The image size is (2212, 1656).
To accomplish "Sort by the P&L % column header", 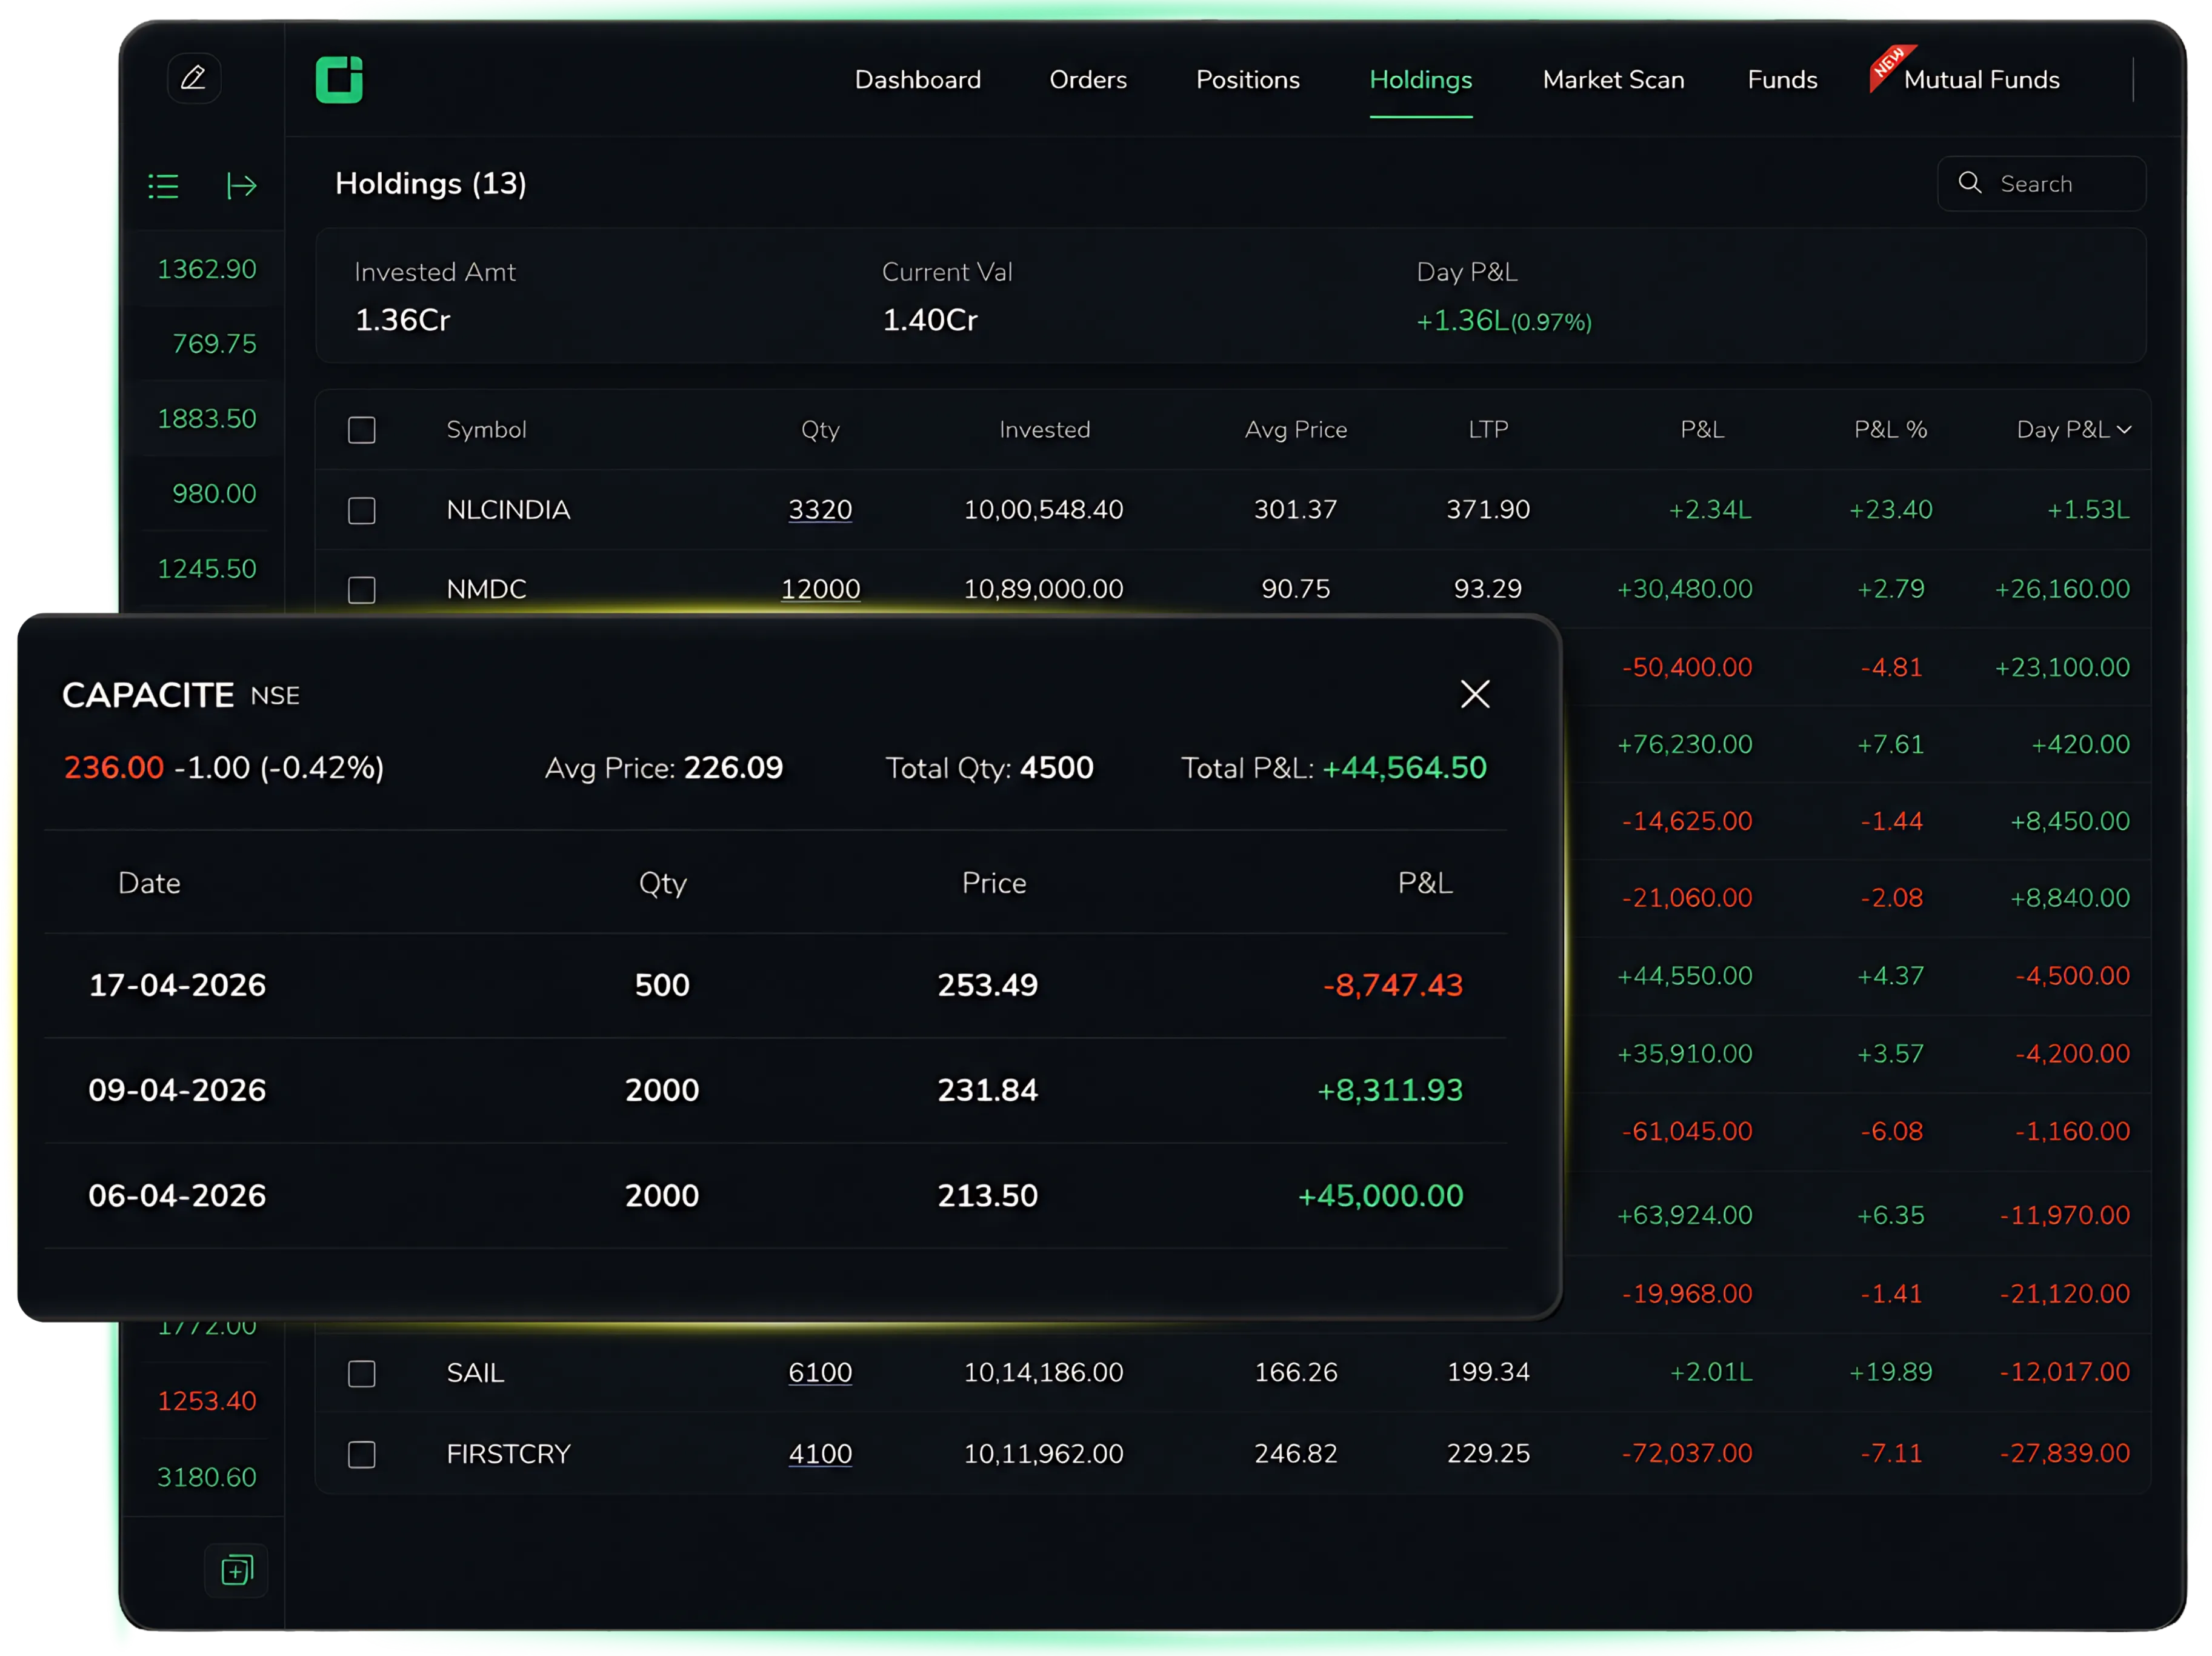I will pyautogui.click(x=1890, y=430).
